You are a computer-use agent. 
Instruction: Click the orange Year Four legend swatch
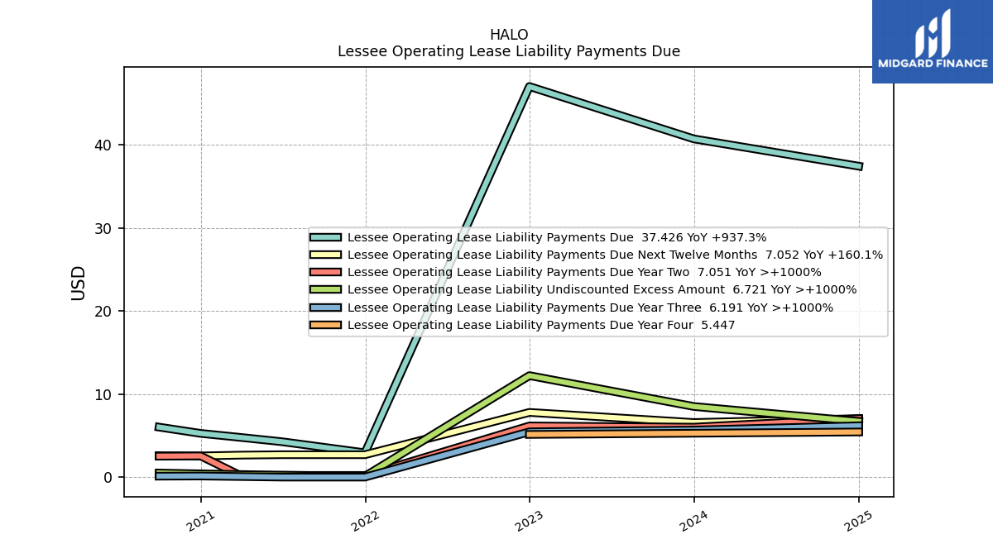tap(325, 325)
